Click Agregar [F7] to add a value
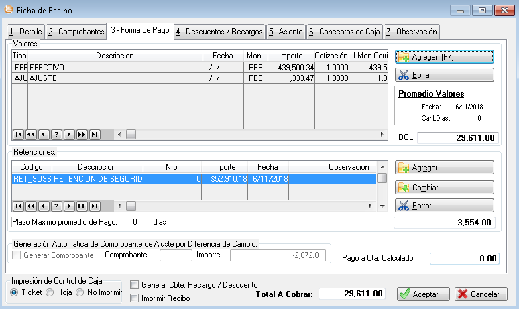Viewport: 519px width, 309px height. pyautogui.click(x=445, y=57)
